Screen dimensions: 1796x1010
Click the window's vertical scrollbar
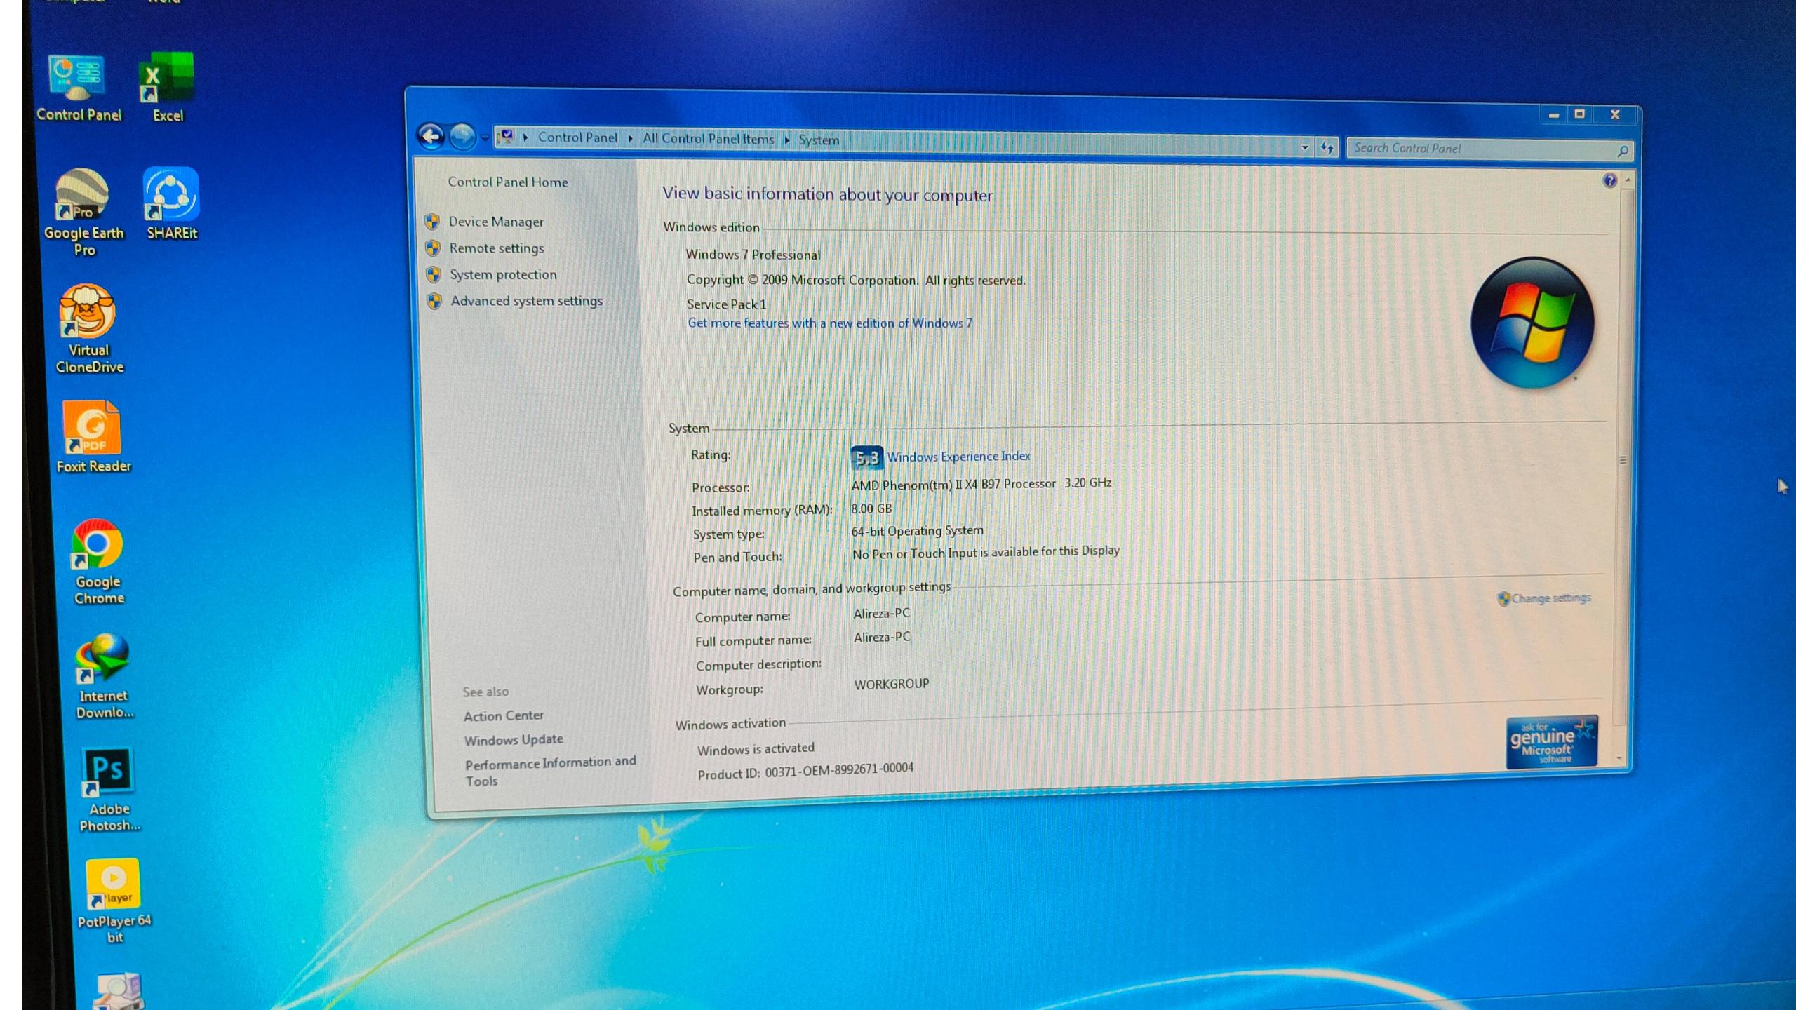pyautogui.click(x=1621, y=459)
